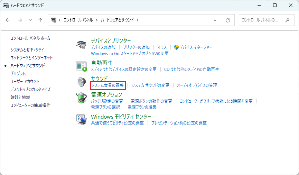Open the デバイスとプリンター heading

pos(111,41)
